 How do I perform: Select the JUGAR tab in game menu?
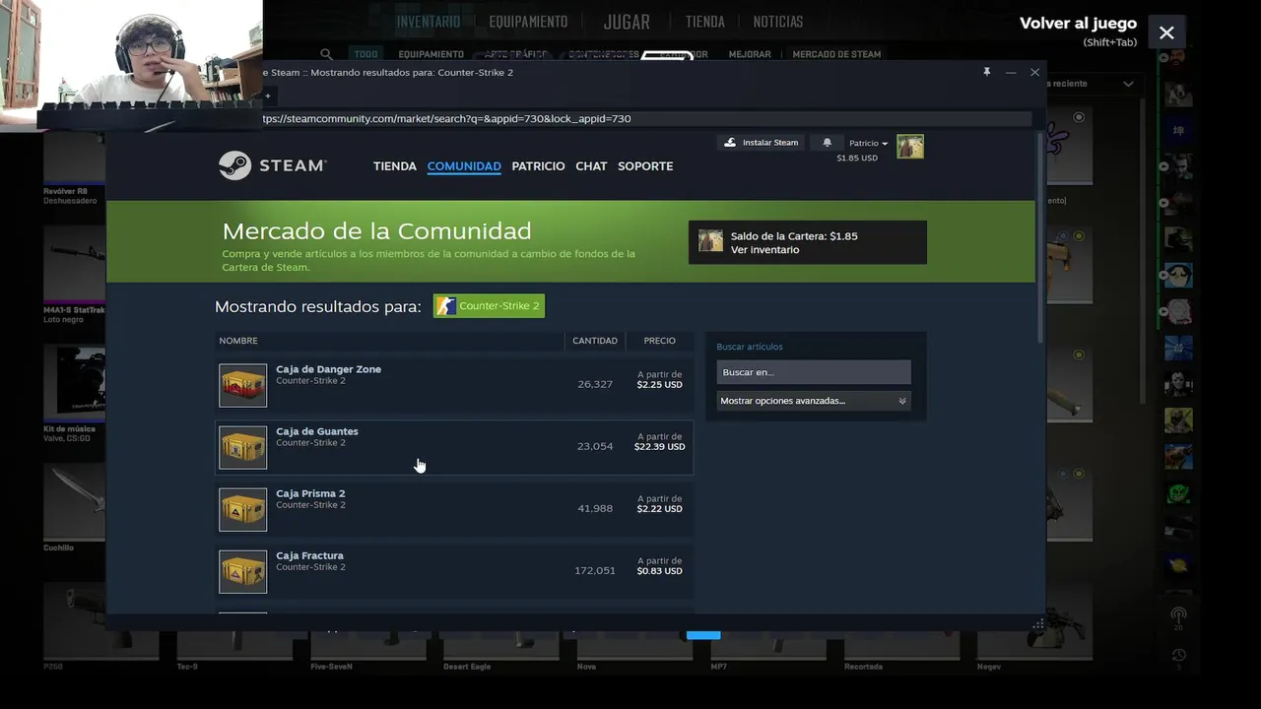(x=627, y=22)
